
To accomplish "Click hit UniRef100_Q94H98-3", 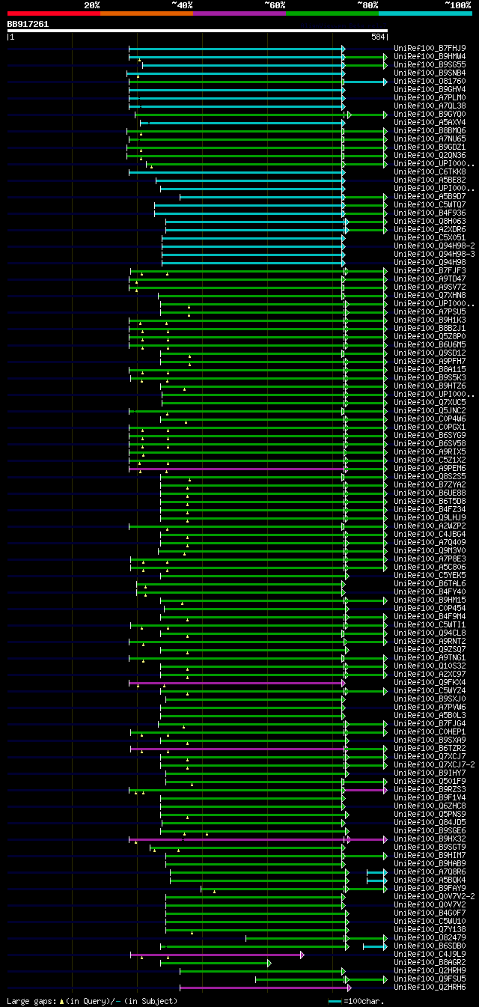I will pos(434,254).
